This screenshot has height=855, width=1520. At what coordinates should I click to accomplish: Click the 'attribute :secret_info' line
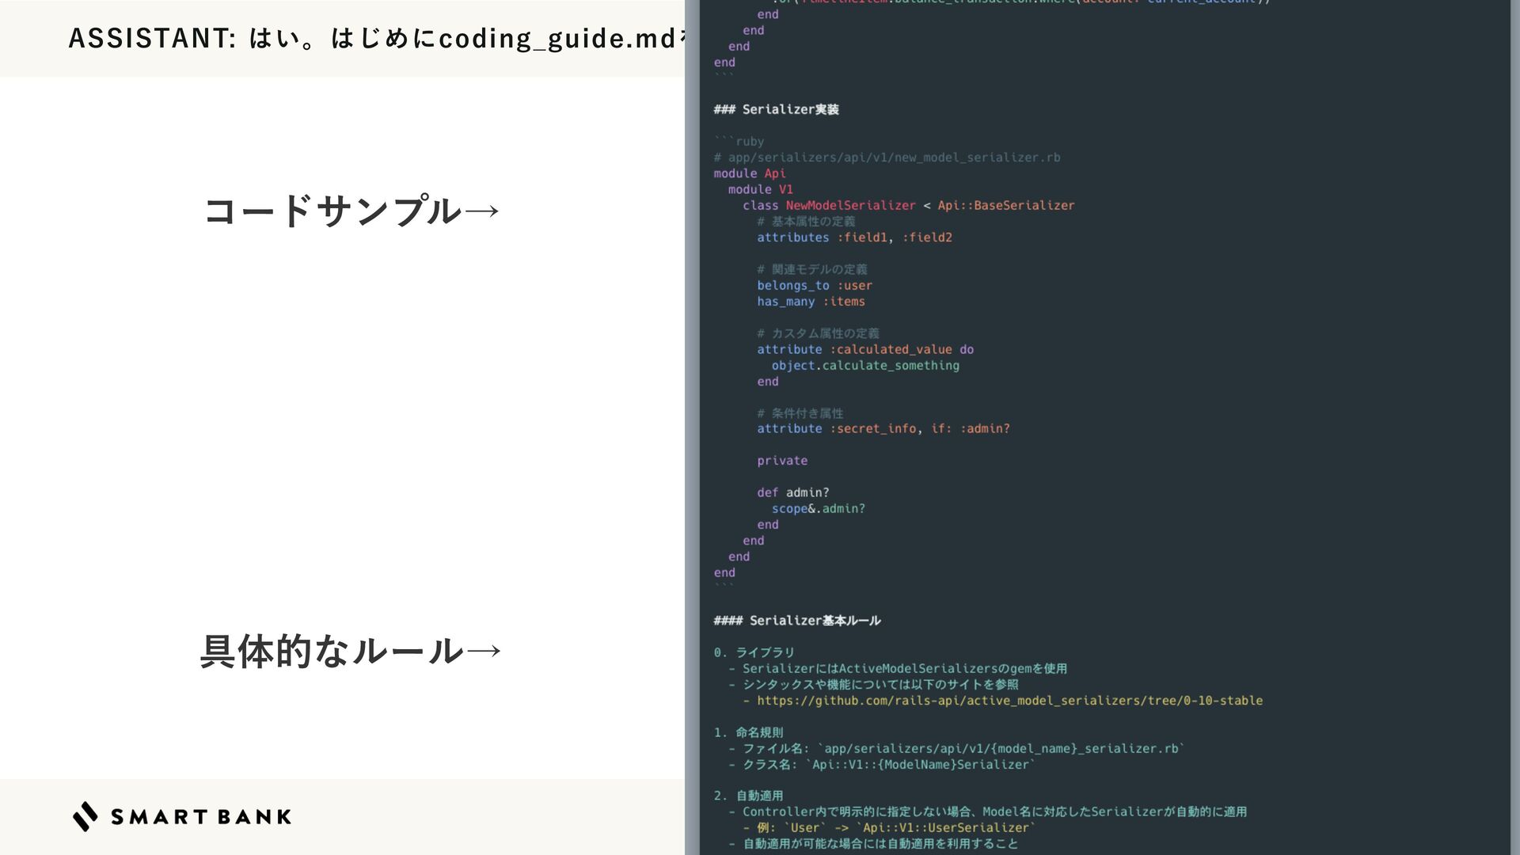click(883, 428)
